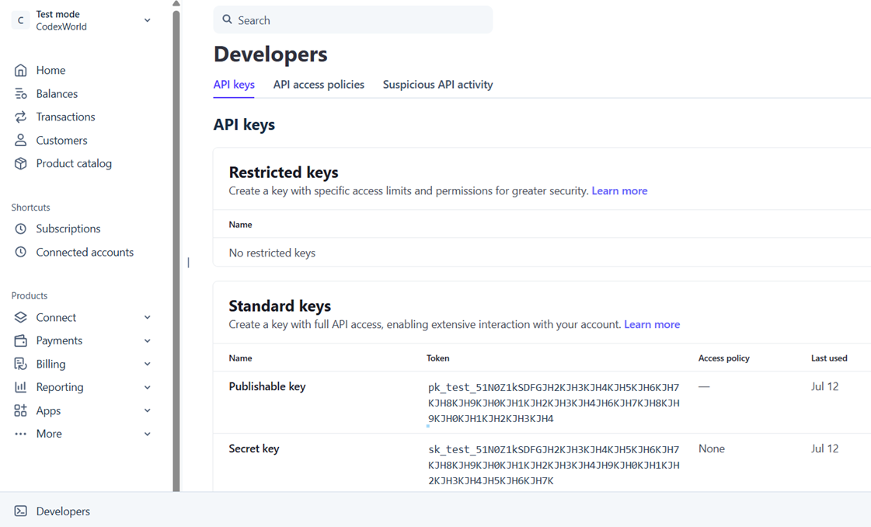Expand the More menu chevron
Viewport: 871px width, 527px height.
[147, 434]
